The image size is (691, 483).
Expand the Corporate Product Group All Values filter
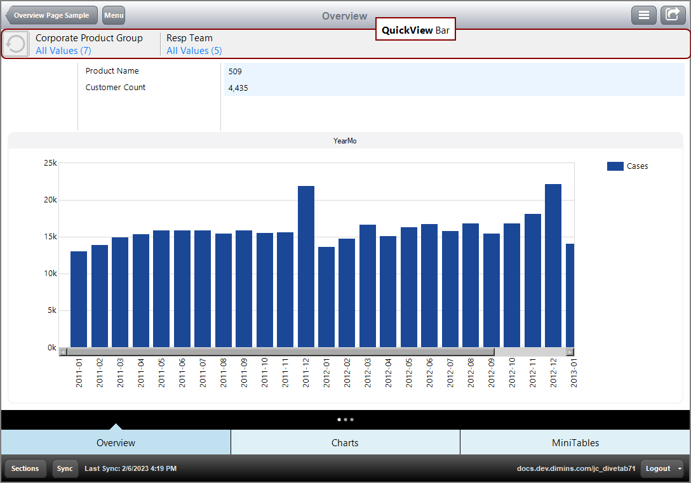click(x=63, y=50)
